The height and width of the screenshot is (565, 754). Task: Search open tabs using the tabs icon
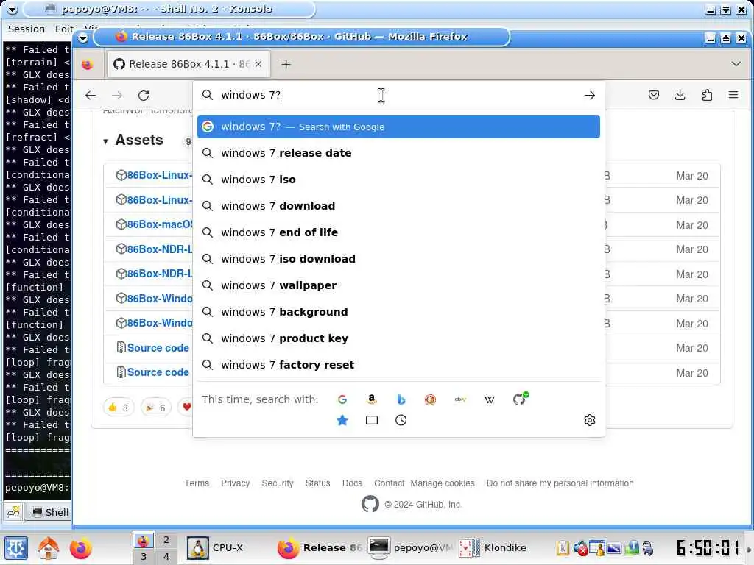point(371,420)
